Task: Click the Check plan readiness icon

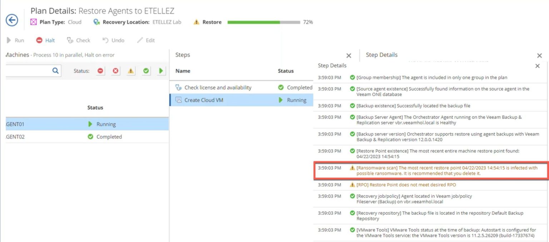Action: 70,40
